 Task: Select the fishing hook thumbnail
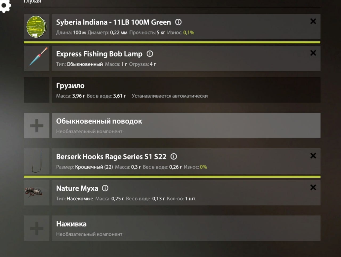[x=36, y=161]
